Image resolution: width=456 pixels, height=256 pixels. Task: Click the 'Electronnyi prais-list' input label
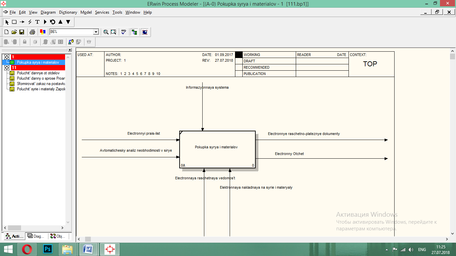coord(144,133)
